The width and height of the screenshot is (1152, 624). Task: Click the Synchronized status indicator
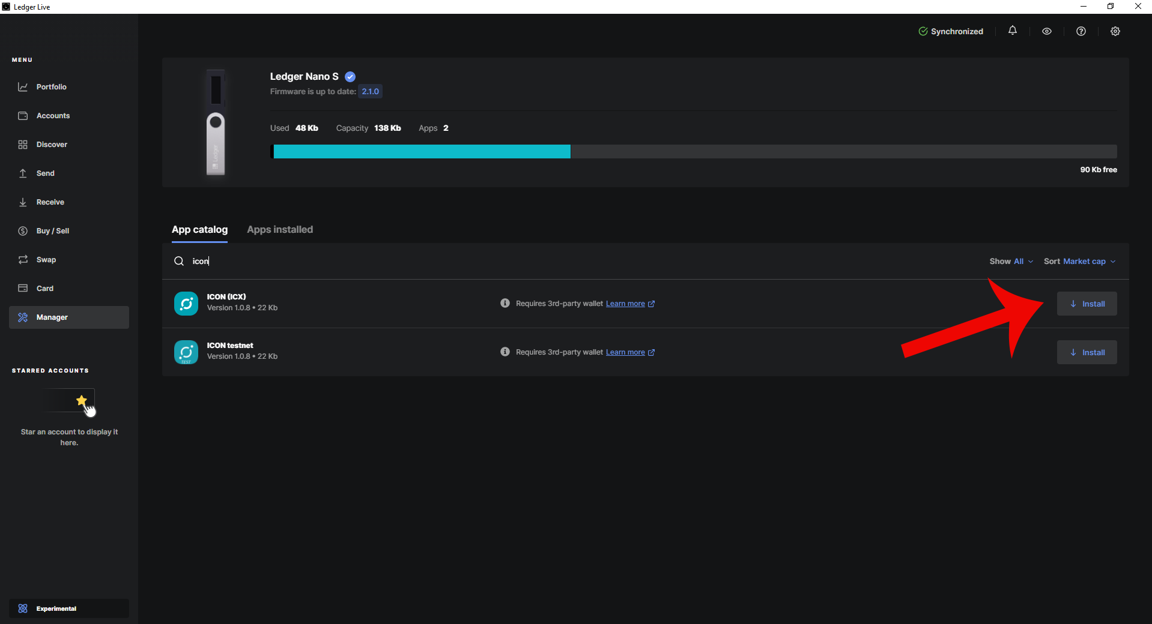(x=951, y=31)
